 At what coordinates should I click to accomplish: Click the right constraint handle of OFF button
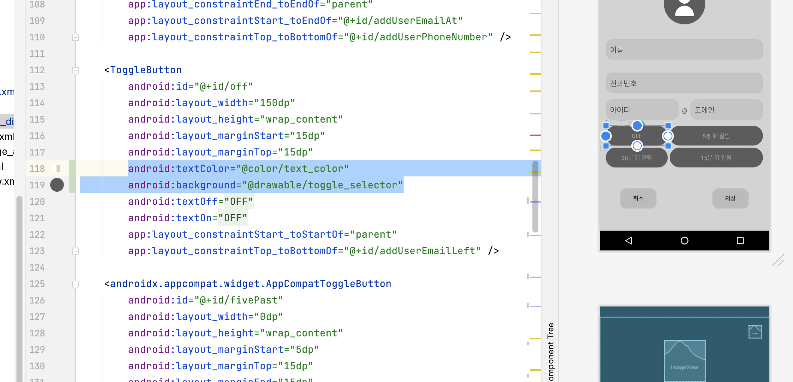tap(668, 136)
